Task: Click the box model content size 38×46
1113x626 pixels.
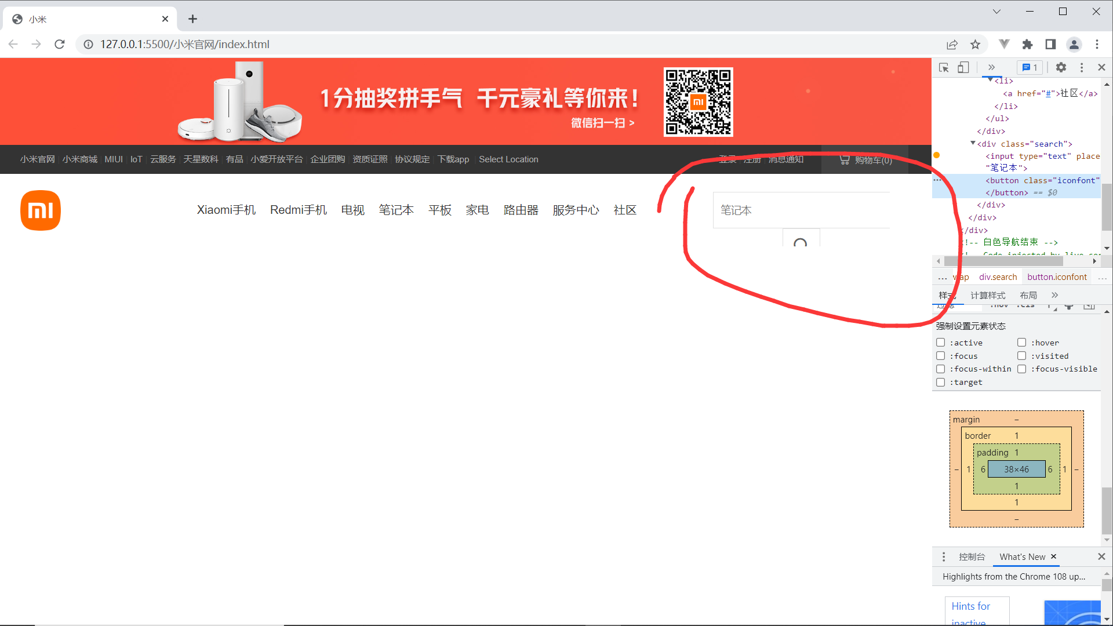Action: point(1016,469)
